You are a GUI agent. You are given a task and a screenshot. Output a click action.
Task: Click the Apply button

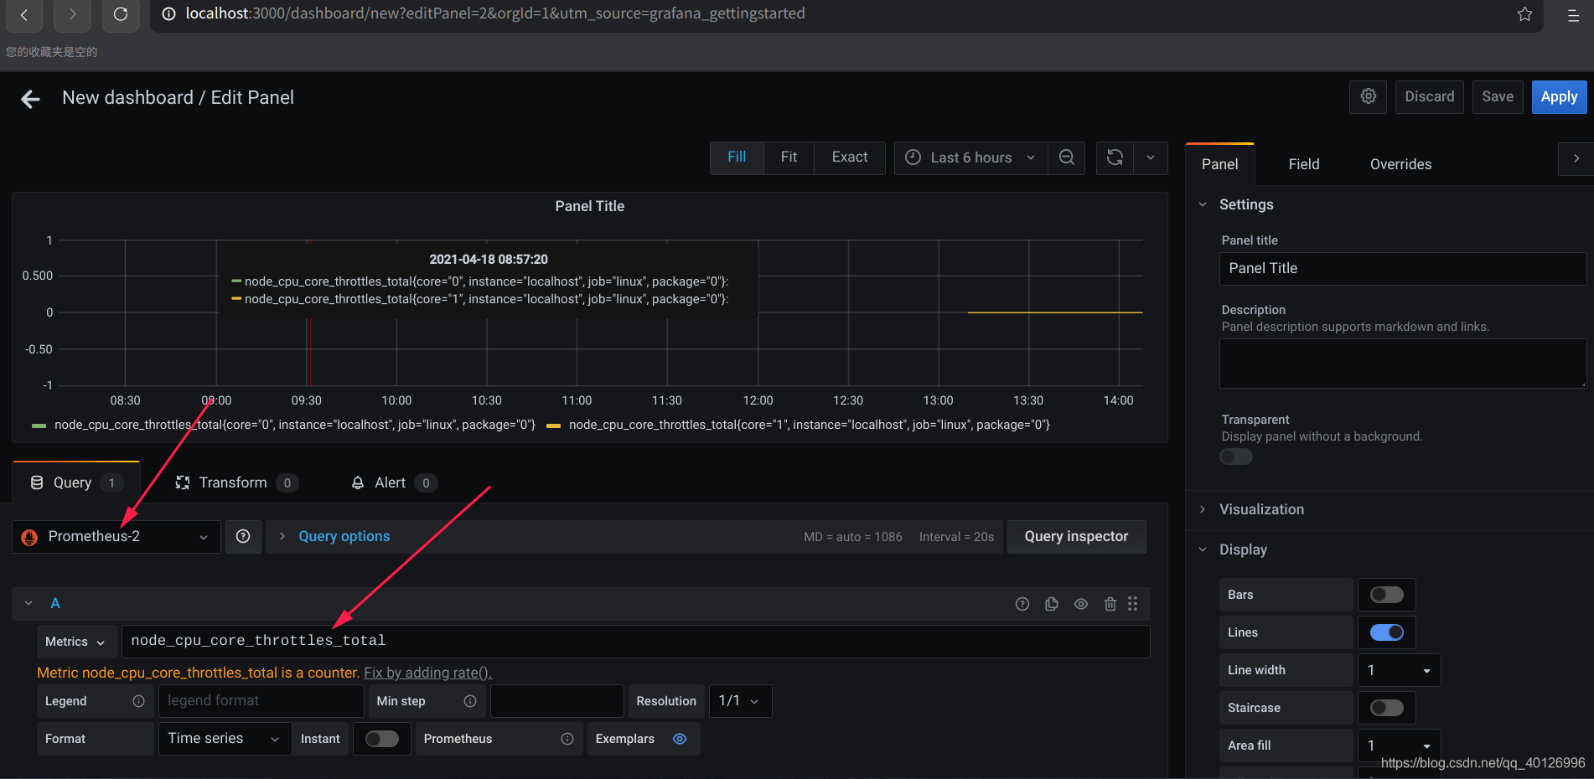click(1559, 96)
